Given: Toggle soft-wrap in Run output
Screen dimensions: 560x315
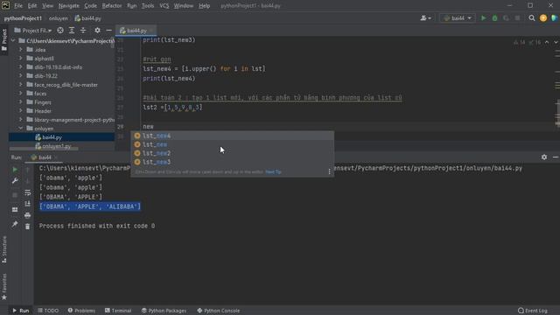Looking at the screenshot, I should tap(27, 192).
